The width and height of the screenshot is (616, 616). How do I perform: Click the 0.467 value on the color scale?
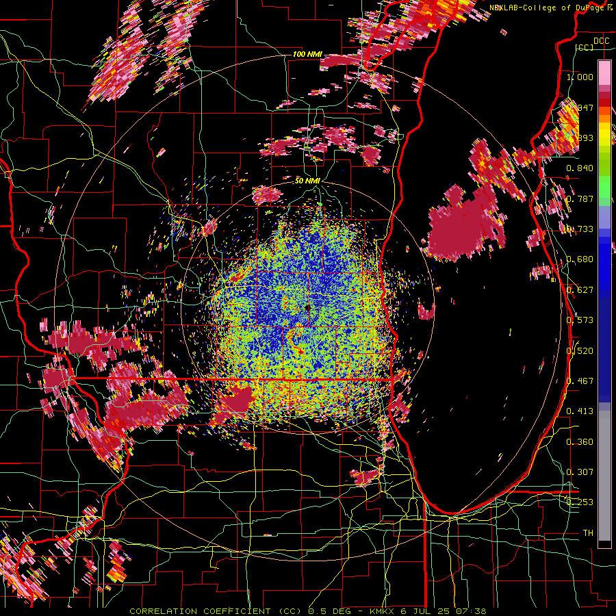tap(580, 381)
